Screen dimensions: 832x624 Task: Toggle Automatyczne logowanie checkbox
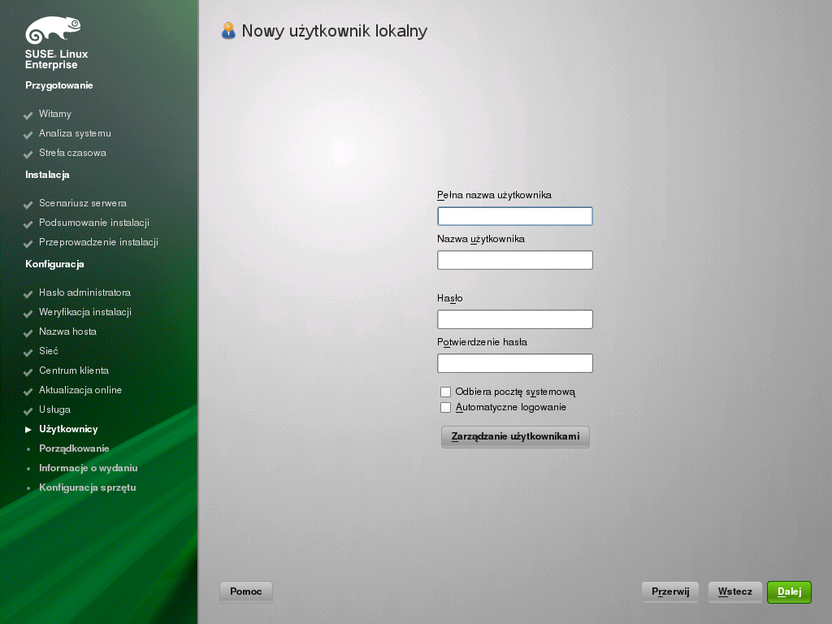pos(446,408)
